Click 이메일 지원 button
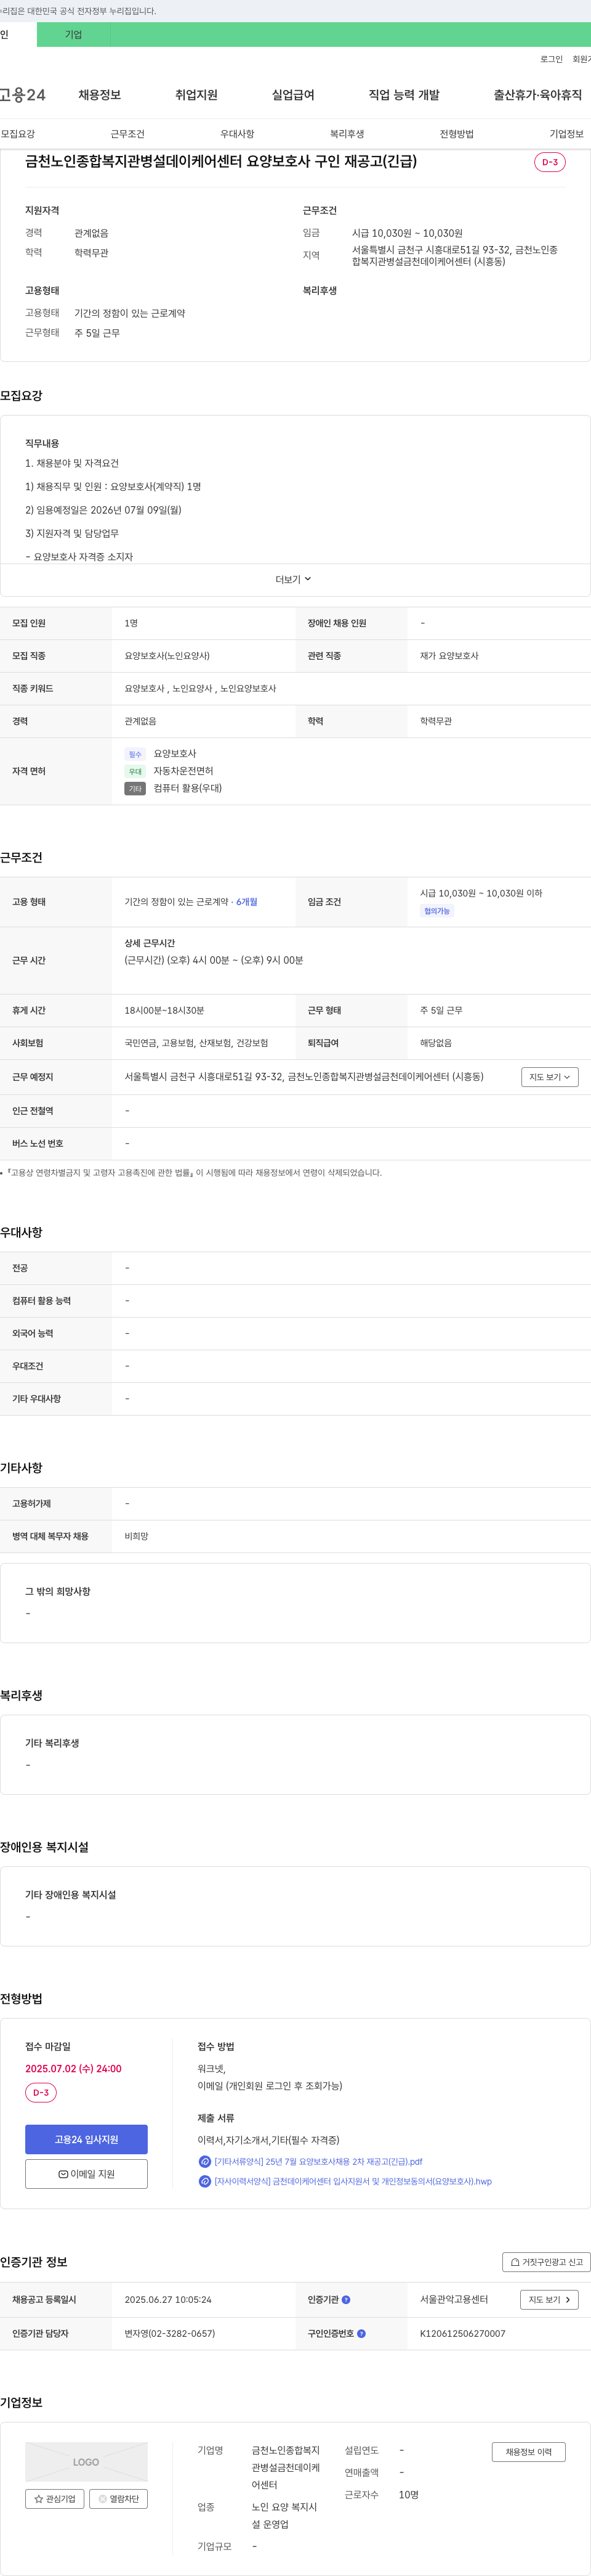Viewport: 591px width, 2576px height. click(87, 2174)
